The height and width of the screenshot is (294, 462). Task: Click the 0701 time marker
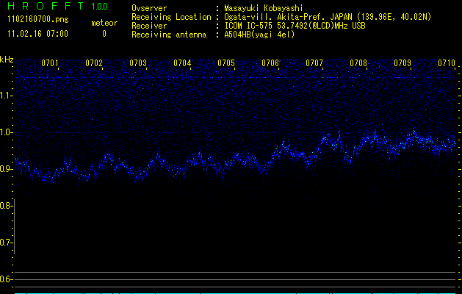click(x=51, y=63)
